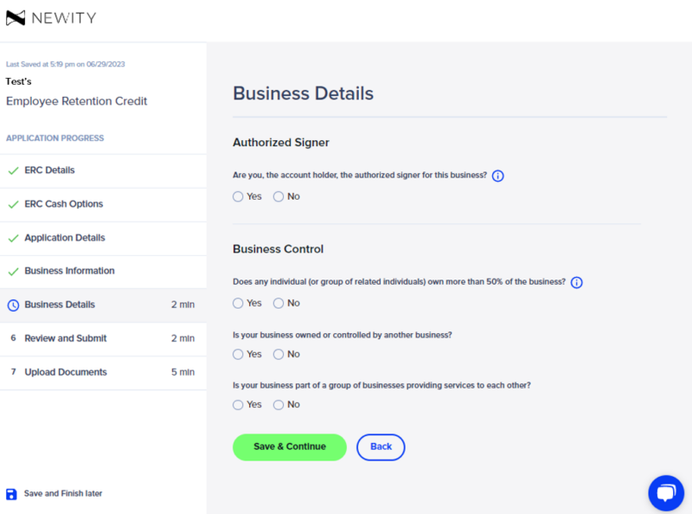Show info tooltip for authorized signer question
The image size is (692, 514).
pos(497,176)
